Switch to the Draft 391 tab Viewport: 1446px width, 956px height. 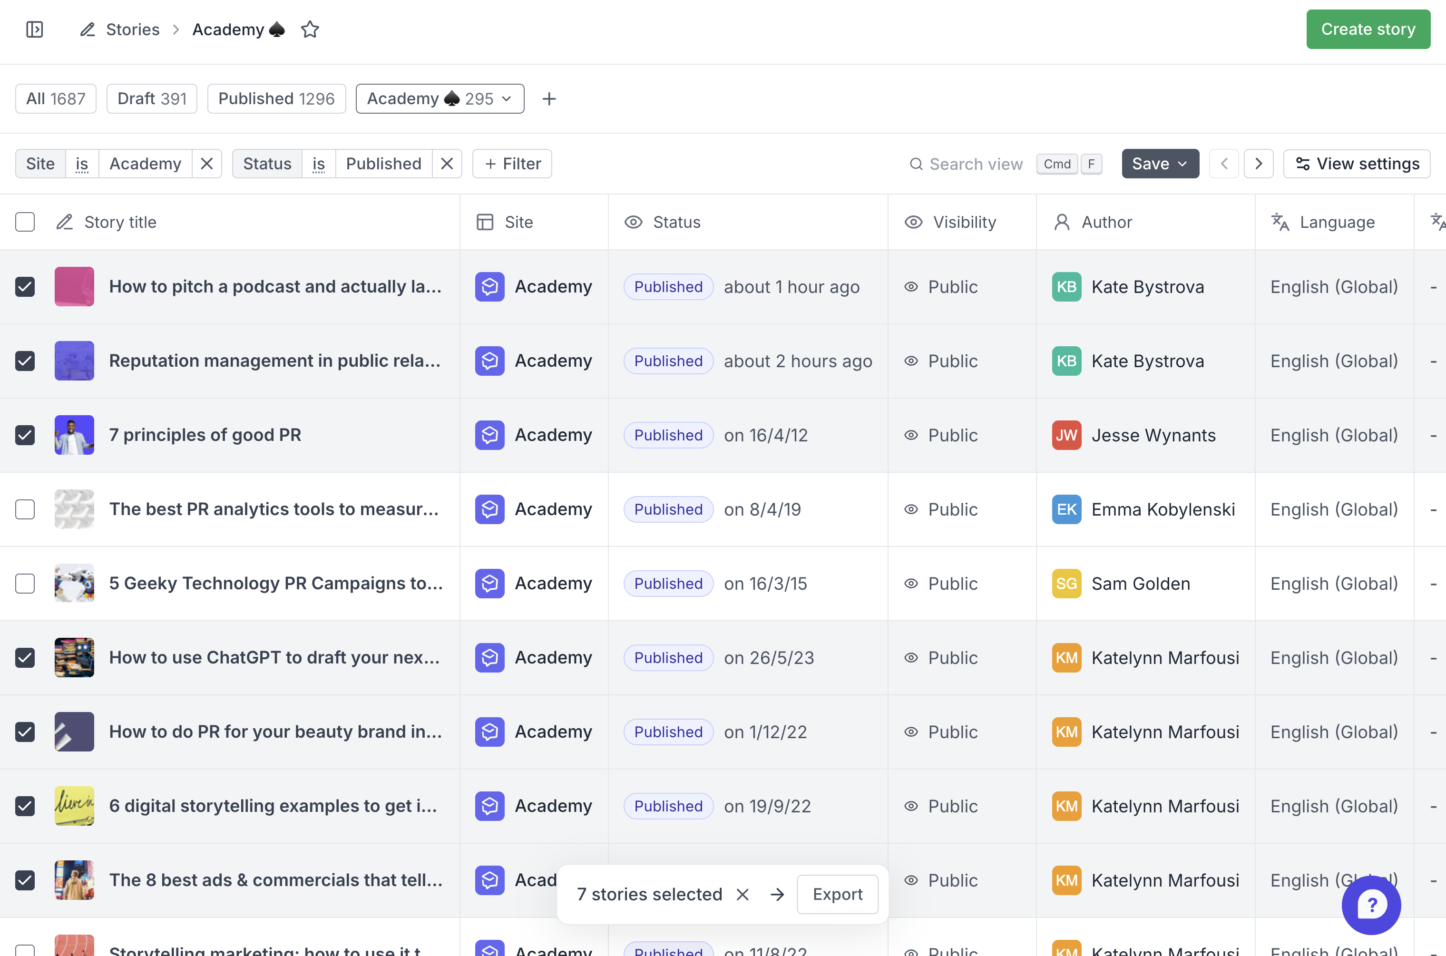(x=152, y=99)
